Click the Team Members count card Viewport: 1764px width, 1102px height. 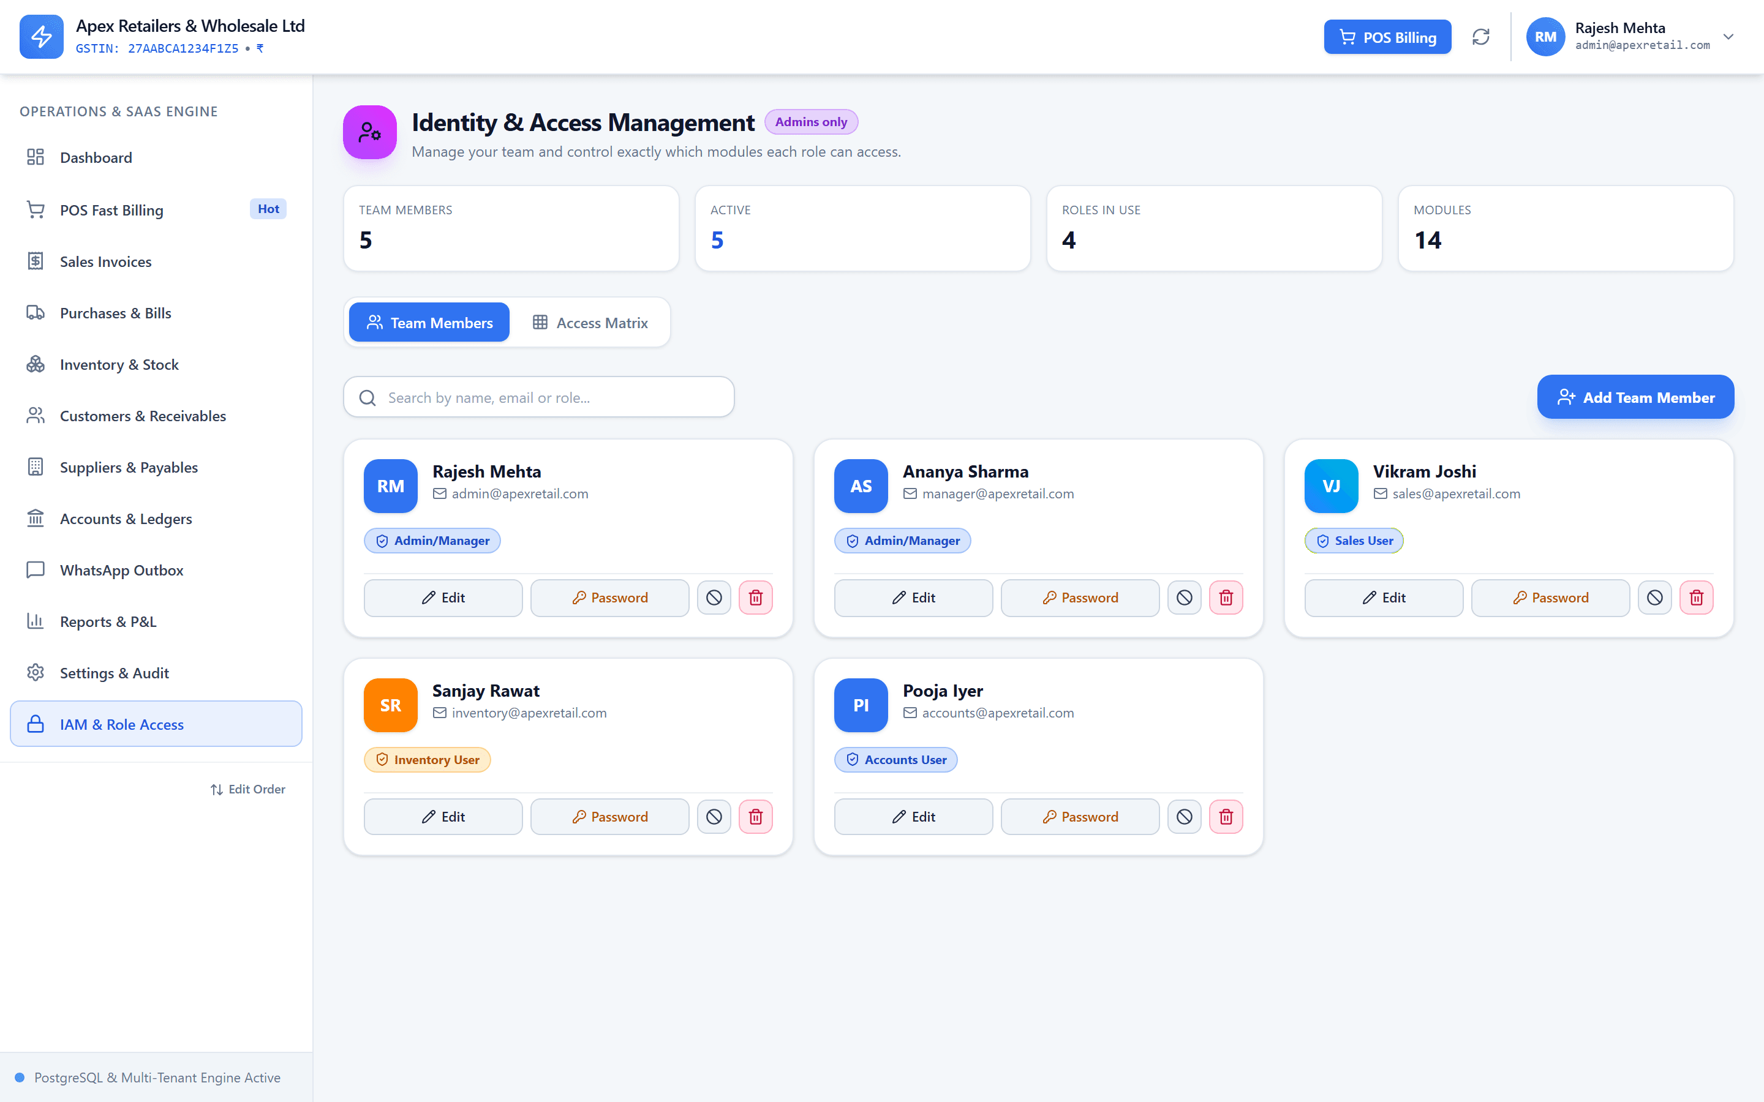click(x=511, y=228)
